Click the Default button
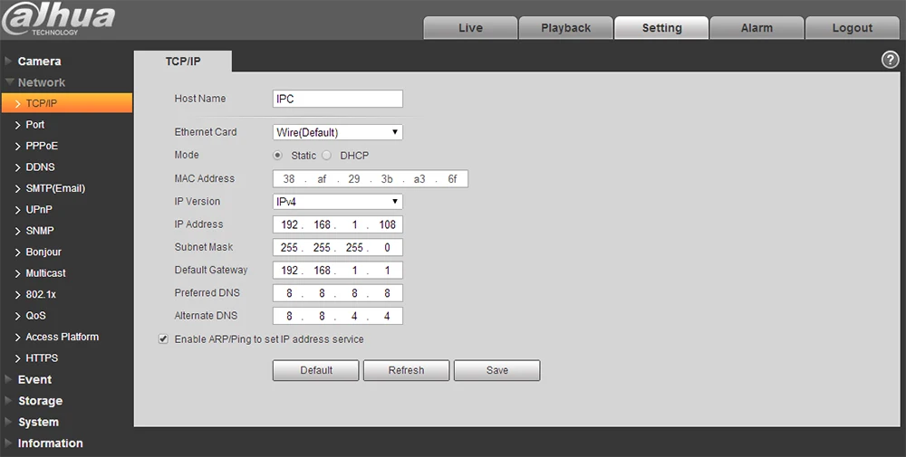 pyautogui.click(x=316, y=370)
